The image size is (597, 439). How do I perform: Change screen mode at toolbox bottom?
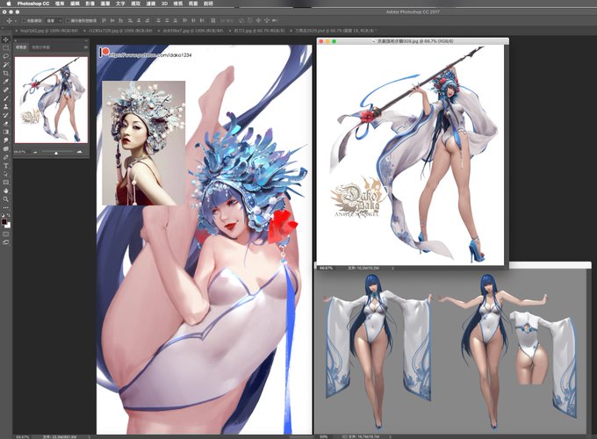(6, 242)
